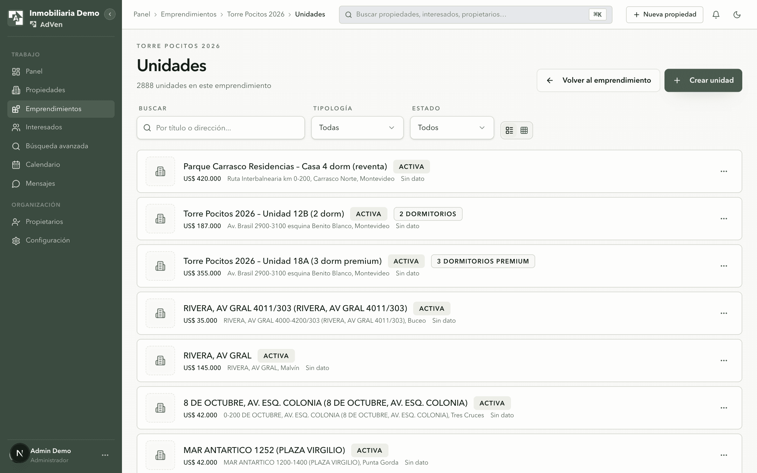Click the global search magnifier icon

(348, 15)
